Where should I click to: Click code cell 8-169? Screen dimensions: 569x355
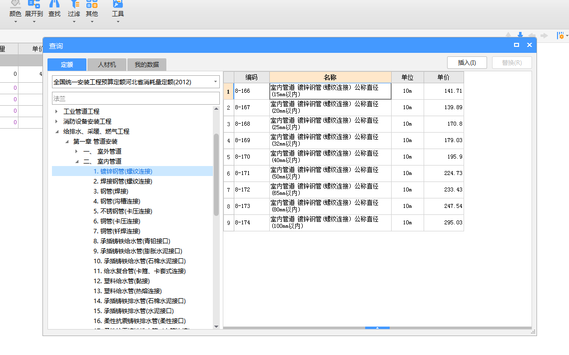click(x=251, y=140)
